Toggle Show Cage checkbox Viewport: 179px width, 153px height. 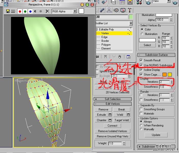[141, 74]
